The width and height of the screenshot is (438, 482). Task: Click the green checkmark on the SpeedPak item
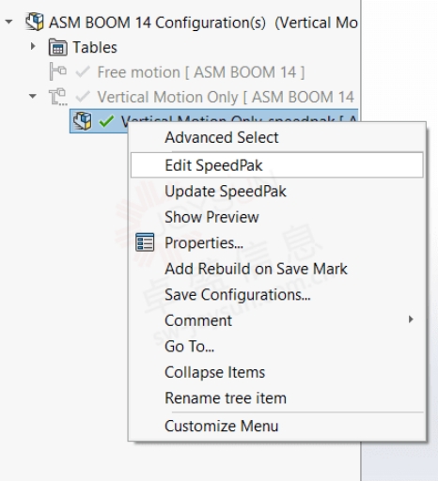tap(106, 121)
